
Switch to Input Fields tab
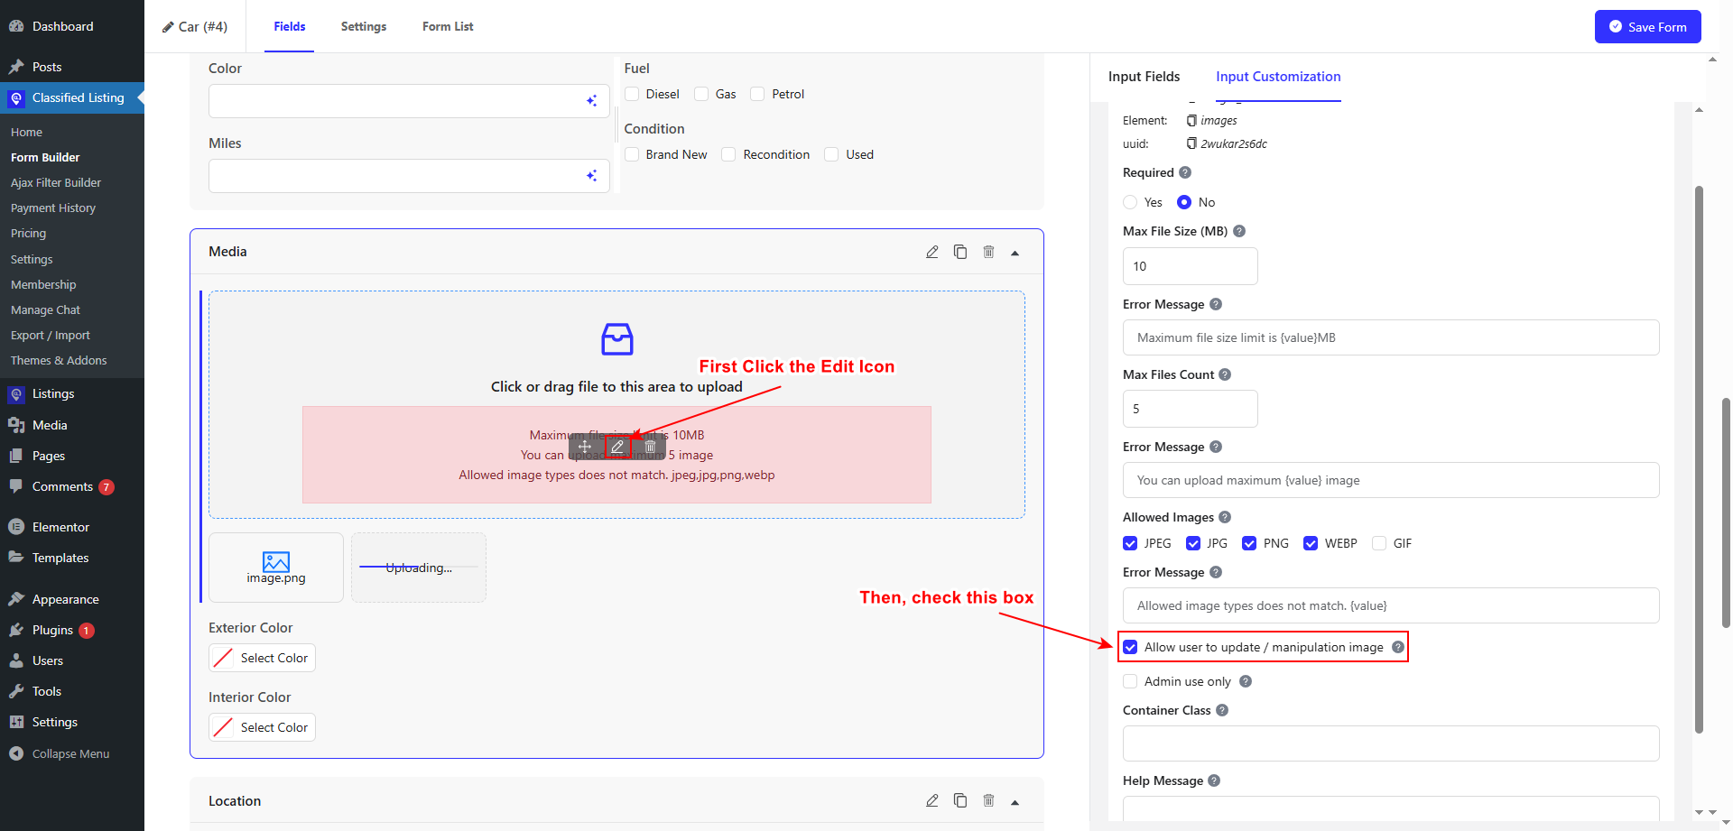[1144, 77]
